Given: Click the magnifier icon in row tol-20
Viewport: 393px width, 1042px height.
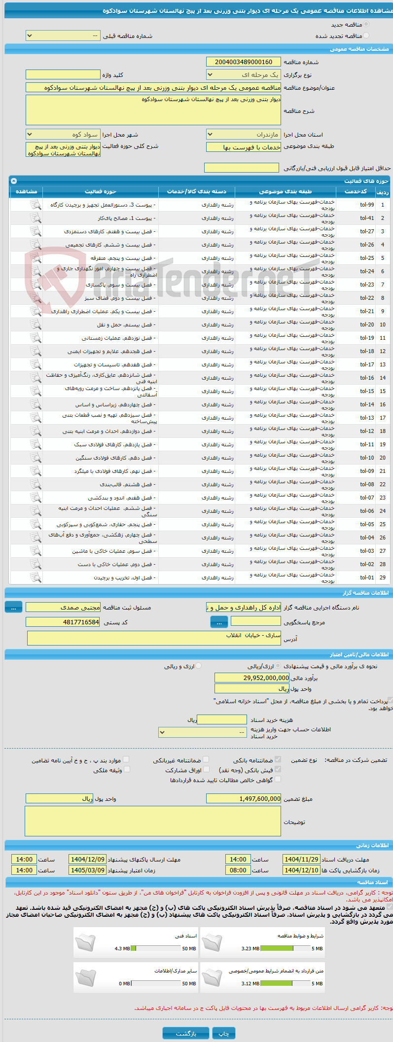Looking at the screenshot, I should [36, 324].
